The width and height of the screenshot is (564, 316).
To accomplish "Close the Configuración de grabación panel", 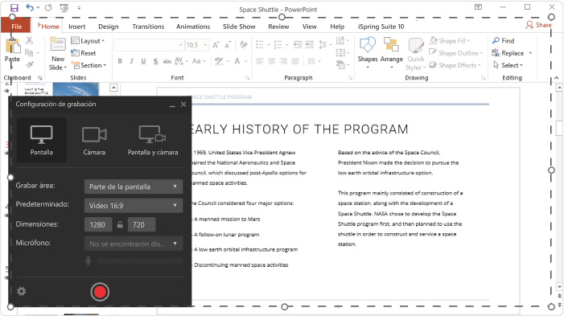I will 183,105.
